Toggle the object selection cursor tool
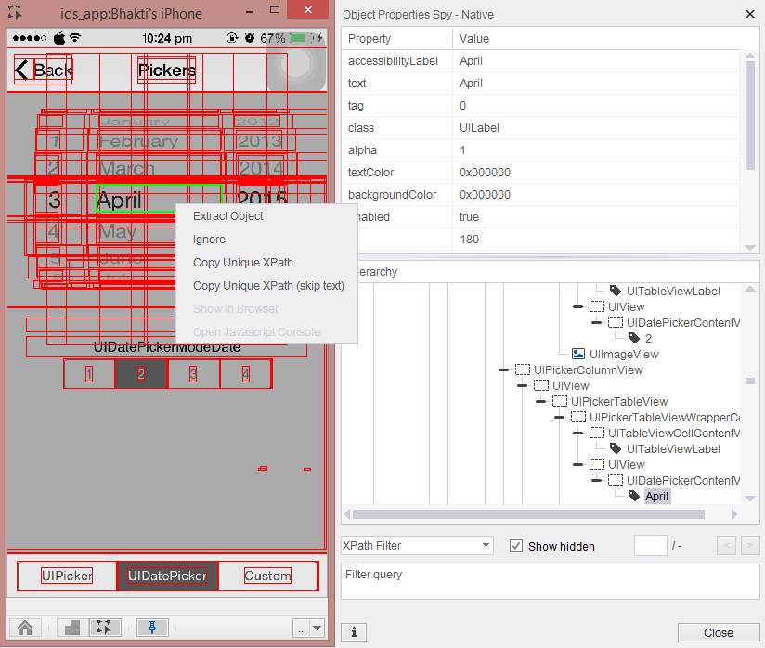The width and height of the screenshot is (765, 648). [x=105, y=628]
